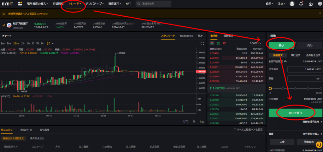Open 暗号資産を購入 link in assets
The image size is (323, 152).
tap(312, 134)
